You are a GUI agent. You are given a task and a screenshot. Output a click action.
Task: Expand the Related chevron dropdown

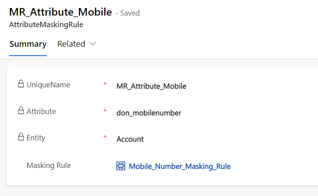93,44
